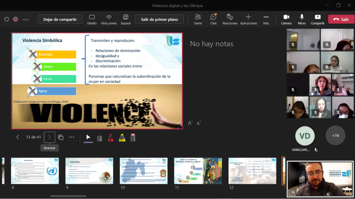This screenshot has height=199, width=355.
Task: Click the red recording indicator icon
Action: [x=15, y=19]
